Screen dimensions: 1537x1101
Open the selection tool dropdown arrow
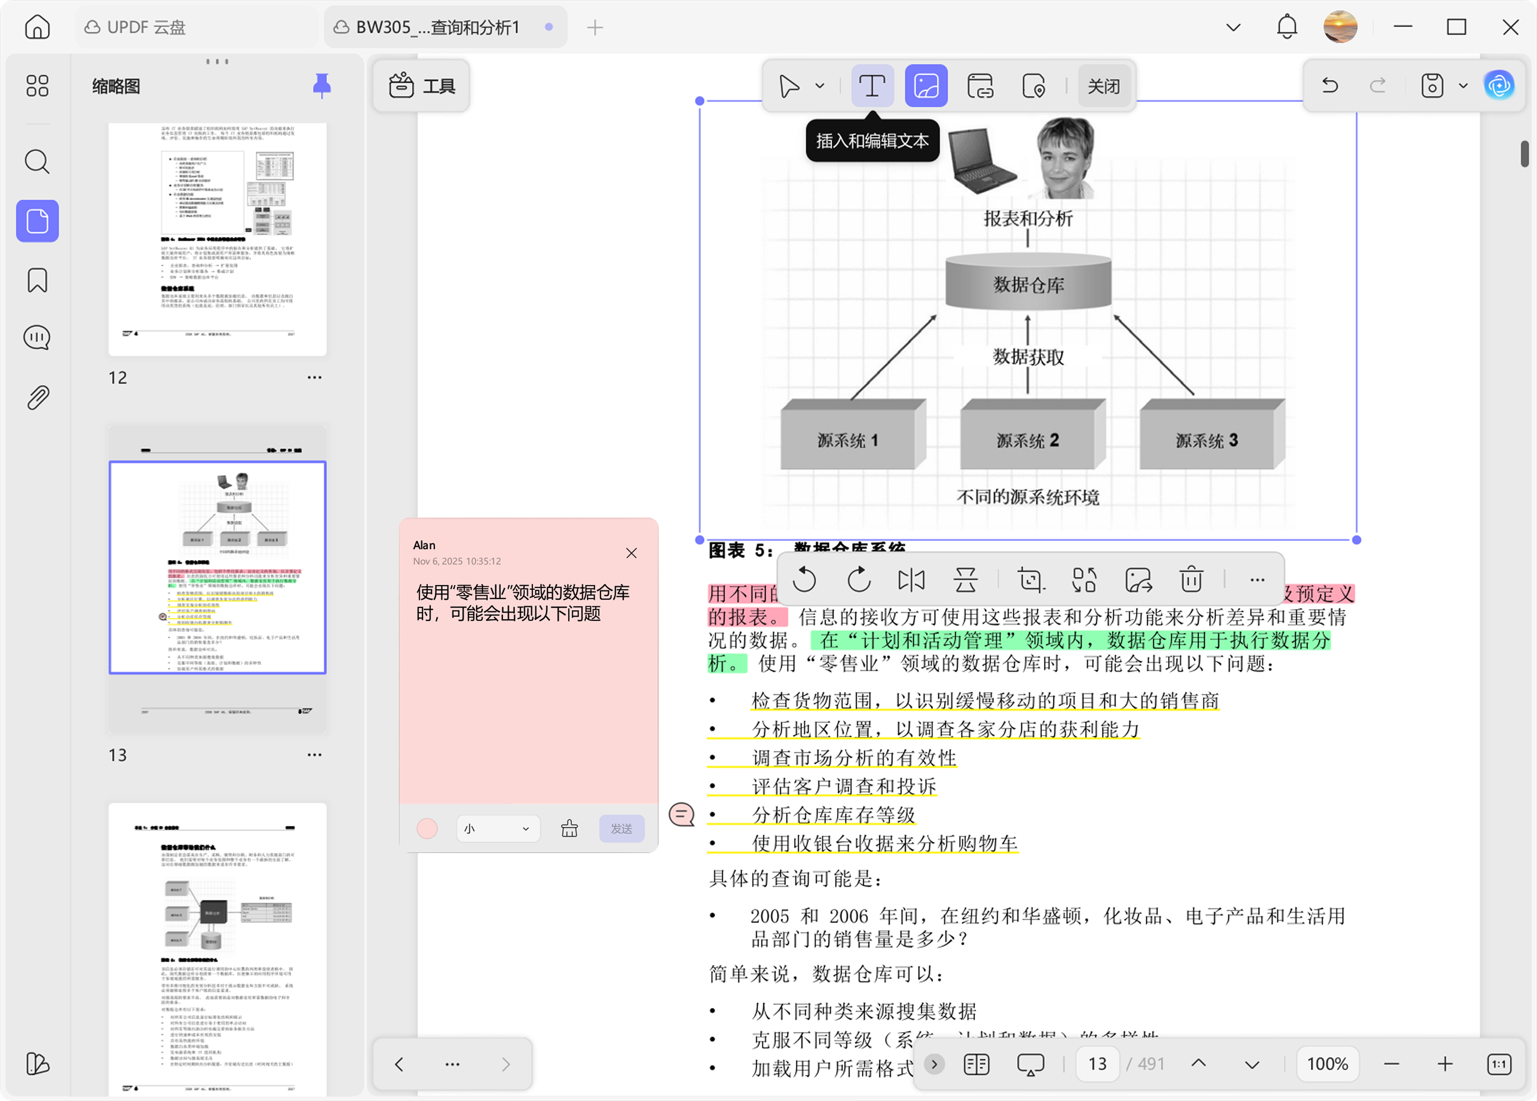pyautogui.click(x=819, y=85)
